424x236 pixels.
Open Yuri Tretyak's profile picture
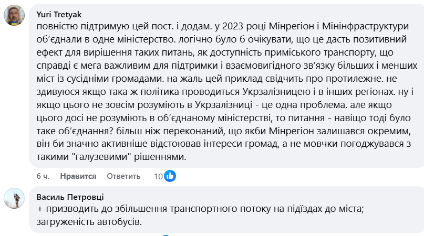[14, 16]
